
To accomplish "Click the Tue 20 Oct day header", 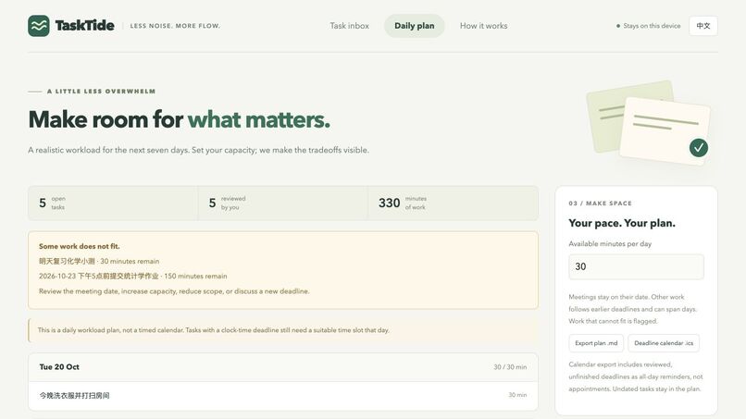I will click(283, 367).
